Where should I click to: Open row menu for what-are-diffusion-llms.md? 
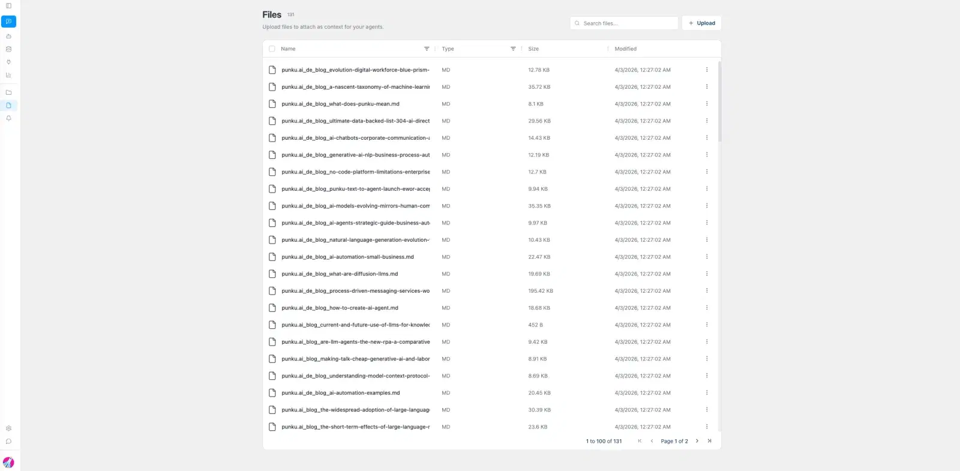pyautogui.click(x=707, y=274)
